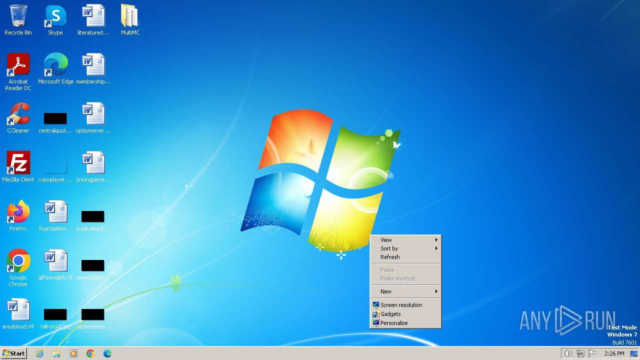Image resolution: width=640 pixels, height=360 pixels.
Task: Select the hillresort.jpg image icon
Action: pyautogui.click(x=55, y=319)
